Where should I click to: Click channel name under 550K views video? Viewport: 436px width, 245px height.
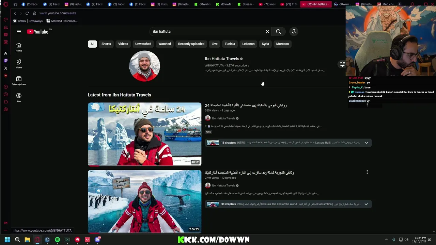pos(223,118)
